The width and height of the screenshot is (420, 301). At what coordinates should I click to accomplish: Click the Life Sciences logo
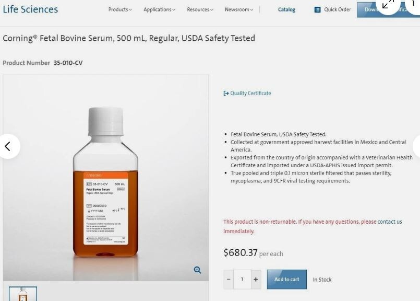coord(30,9)
